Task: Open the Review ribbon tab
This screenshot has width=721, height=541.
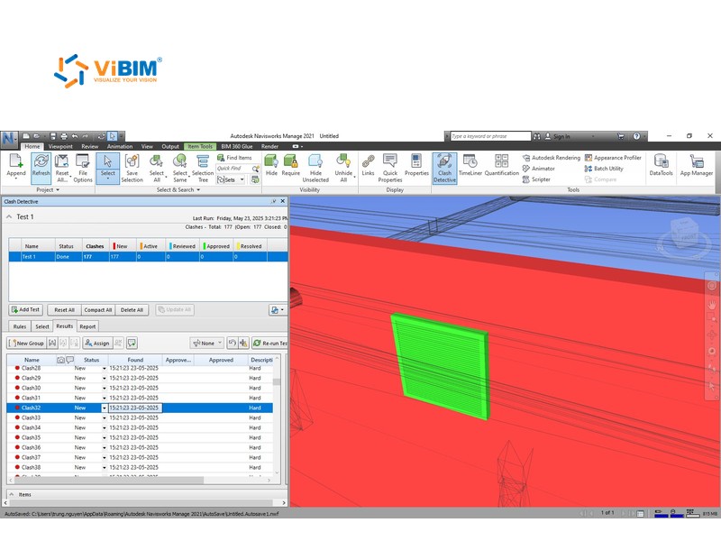Action: pyautogui.click(x=89, y=146)
